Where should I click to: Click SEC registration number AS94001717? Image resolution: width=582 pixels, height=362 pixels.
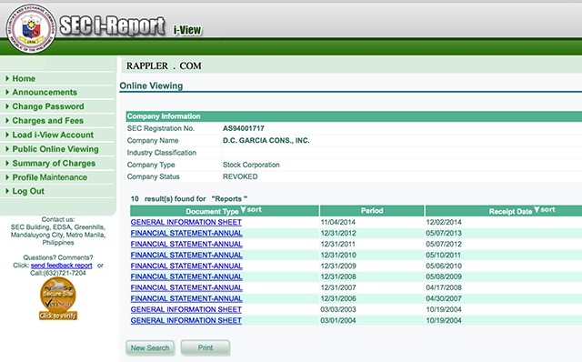pos(244,128)
